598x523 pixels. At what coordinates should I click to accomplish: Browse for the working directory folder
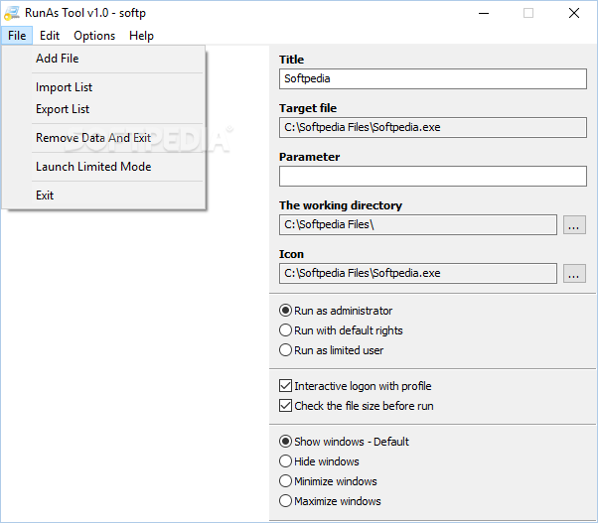[x=574, y=224]
